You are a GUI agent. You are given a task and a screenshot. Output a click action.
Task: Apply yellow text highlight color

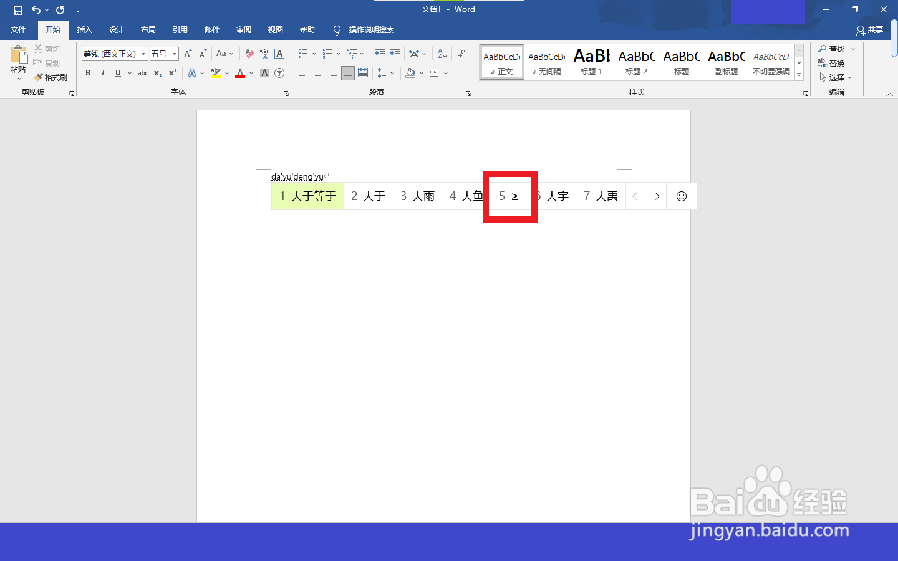pos(216,73)
